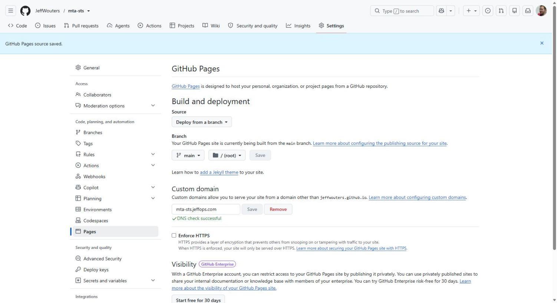Image resolution: width=557 pixels, height=303 pixels.
Task: Open the Copilot chat icon
Action: click(441, 11)
